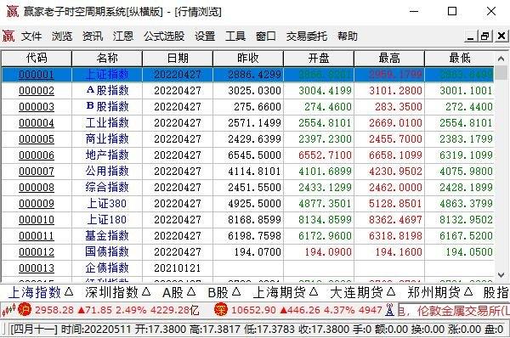
Task: Restore the inner child window
Action: [x=485, y=36]
